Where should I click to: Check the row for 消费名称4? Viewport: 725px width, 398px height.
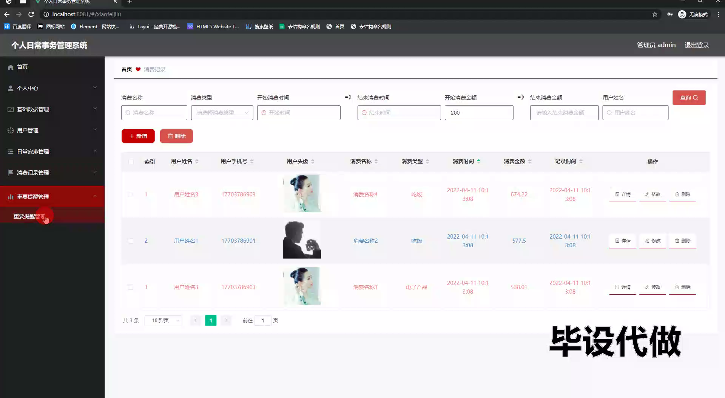130,194
